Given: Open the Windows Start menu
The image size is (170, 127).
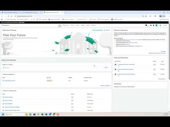Looking at the screenshot, I should coord(3,114).
